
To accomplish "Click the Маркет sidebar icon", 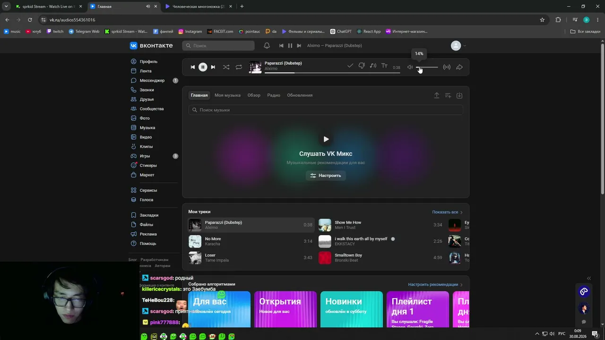I will tap(134, 175).
